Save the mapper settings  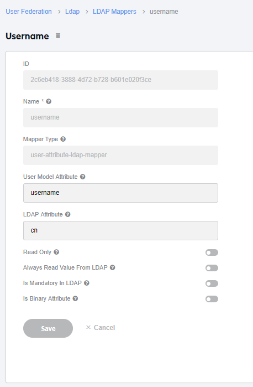pyautogui.click(x=48, y=328)
